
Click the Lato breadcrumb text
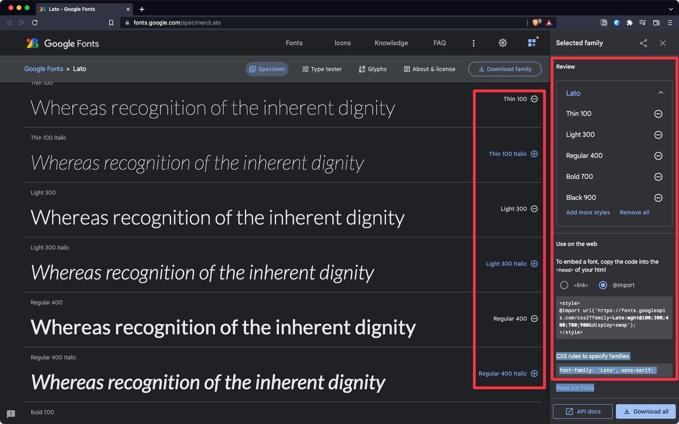click(x=80, y=69)
